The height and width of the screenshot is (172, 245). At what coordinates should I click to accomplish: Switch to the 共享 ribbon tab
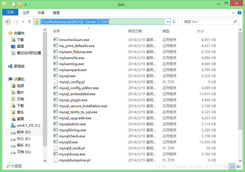(x=41, y=13)
